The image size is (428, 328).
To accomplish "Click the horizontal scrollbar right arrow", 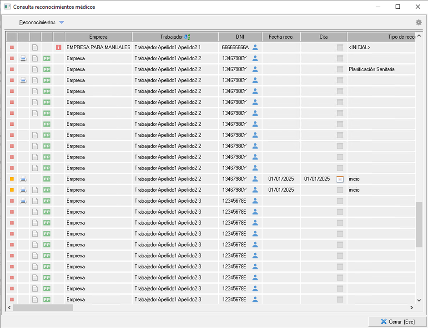I will click(412, 308).
